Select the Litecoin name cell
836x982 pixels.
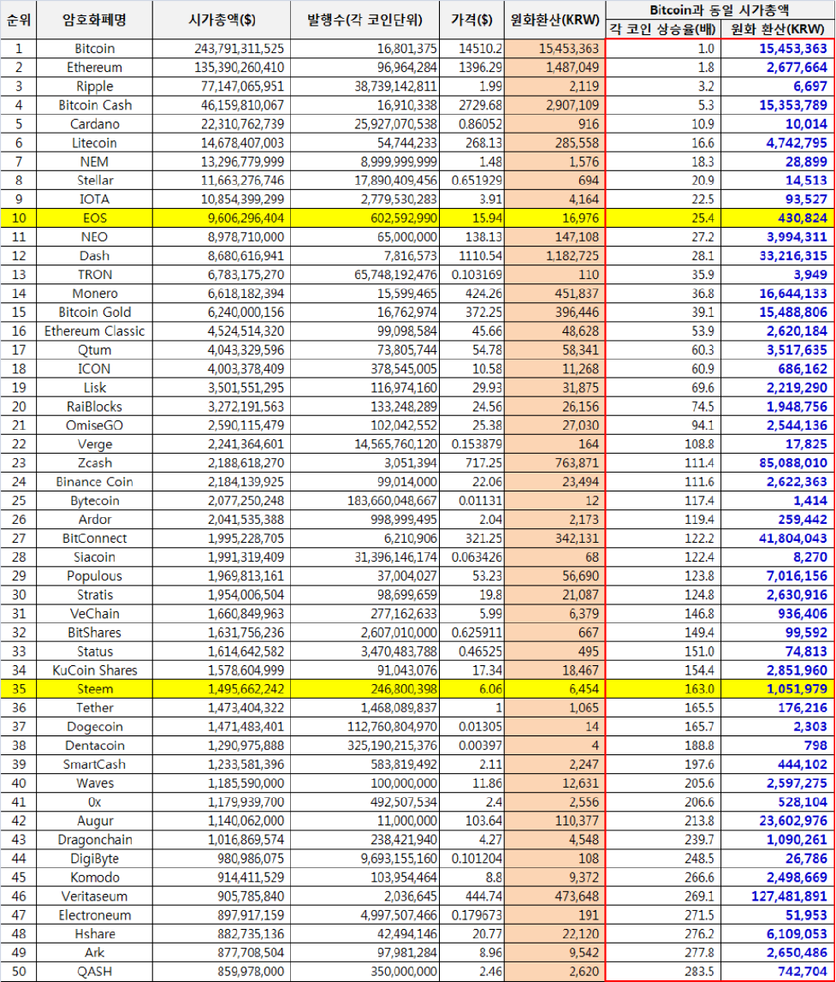[x=94, y=143]
